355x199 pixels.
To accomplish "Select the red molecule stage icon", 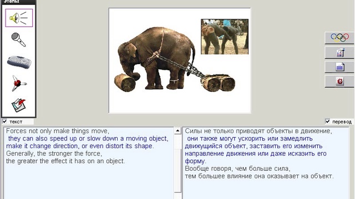I will 19,83.
